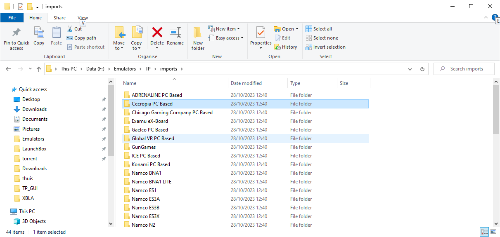The height and width of the screenshot is (237, 500).
Task: Open the New item dropdown
Action: (224, 29)
